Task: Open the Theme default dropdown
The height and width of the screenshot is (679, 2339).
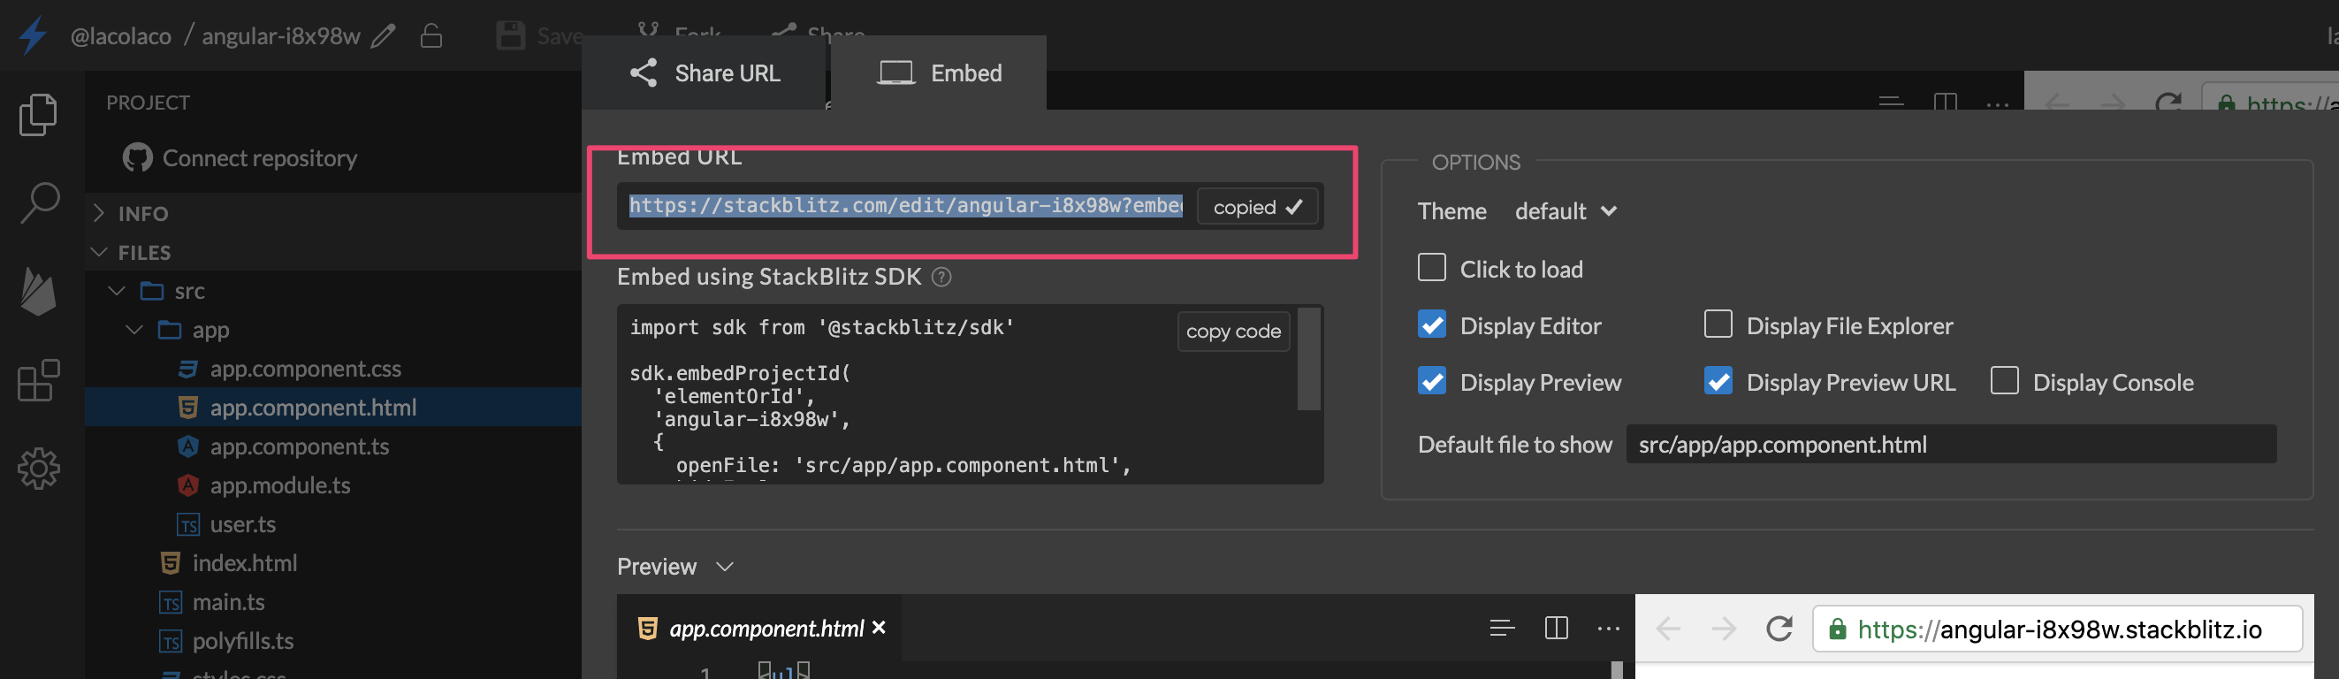Action: tap(1566, 211)
